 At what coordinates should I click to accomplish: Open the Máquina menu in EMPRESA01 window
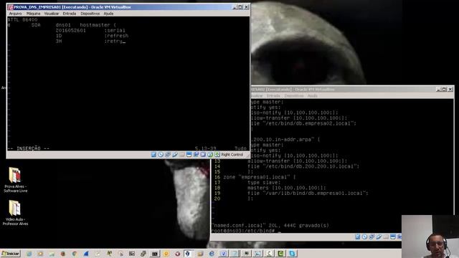(34, 14)
